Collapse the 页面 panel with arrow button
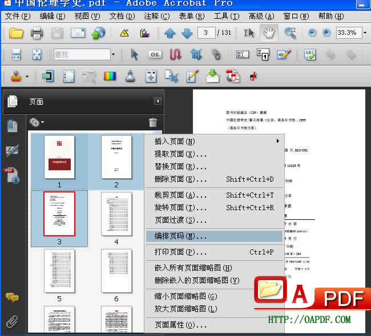371x336 pixels. [x=158, y=101]
